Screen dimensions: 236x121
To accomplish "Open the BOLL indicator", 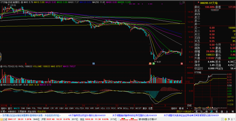I will tap(126, 108).
